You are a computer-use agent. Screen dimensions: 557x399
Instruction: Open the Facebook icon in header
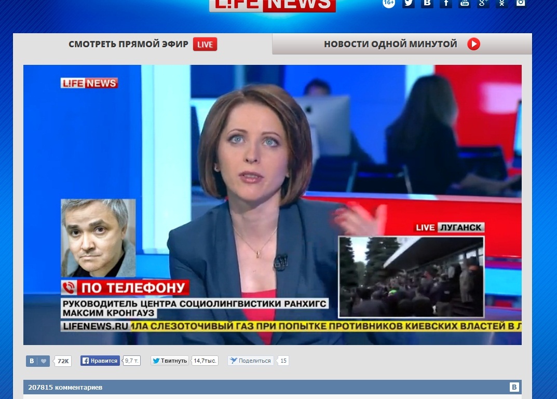[446, 3]
